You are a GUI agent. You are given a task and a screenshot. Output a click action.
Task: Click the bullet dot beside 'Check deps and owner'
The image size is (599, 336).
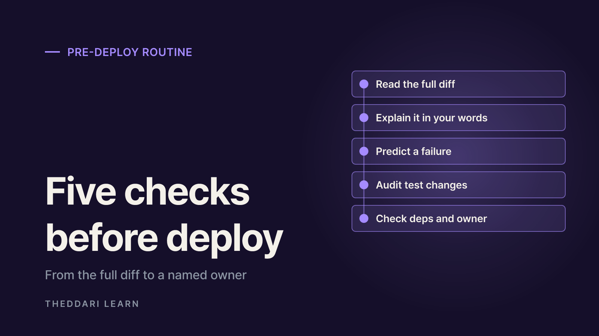(x=364, y=218)
